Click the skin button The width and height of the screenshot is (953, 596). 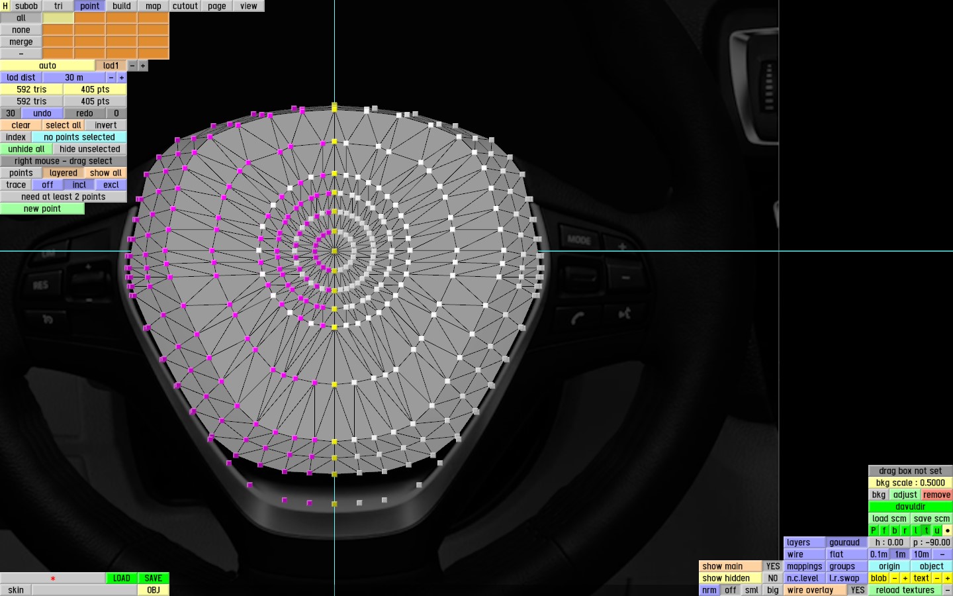tap(16, 590)
